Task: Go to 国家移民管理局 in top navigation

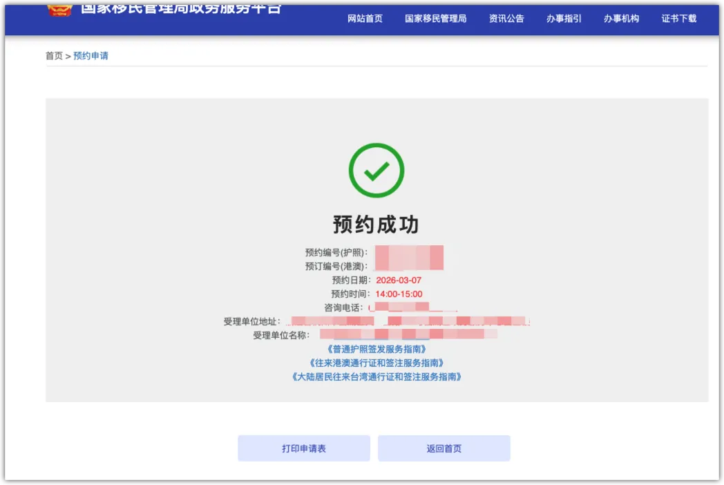Action: 435,19
